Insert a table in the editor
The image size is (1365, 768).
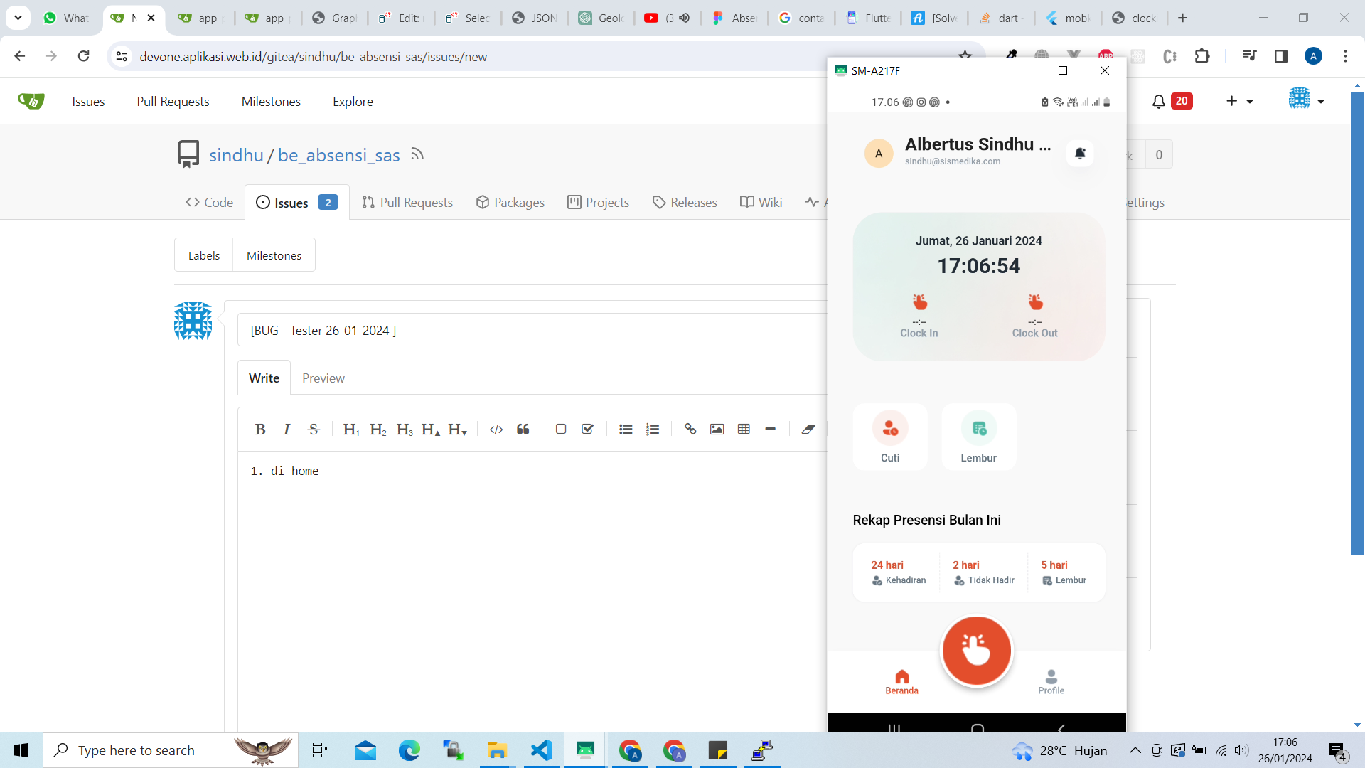744,429
